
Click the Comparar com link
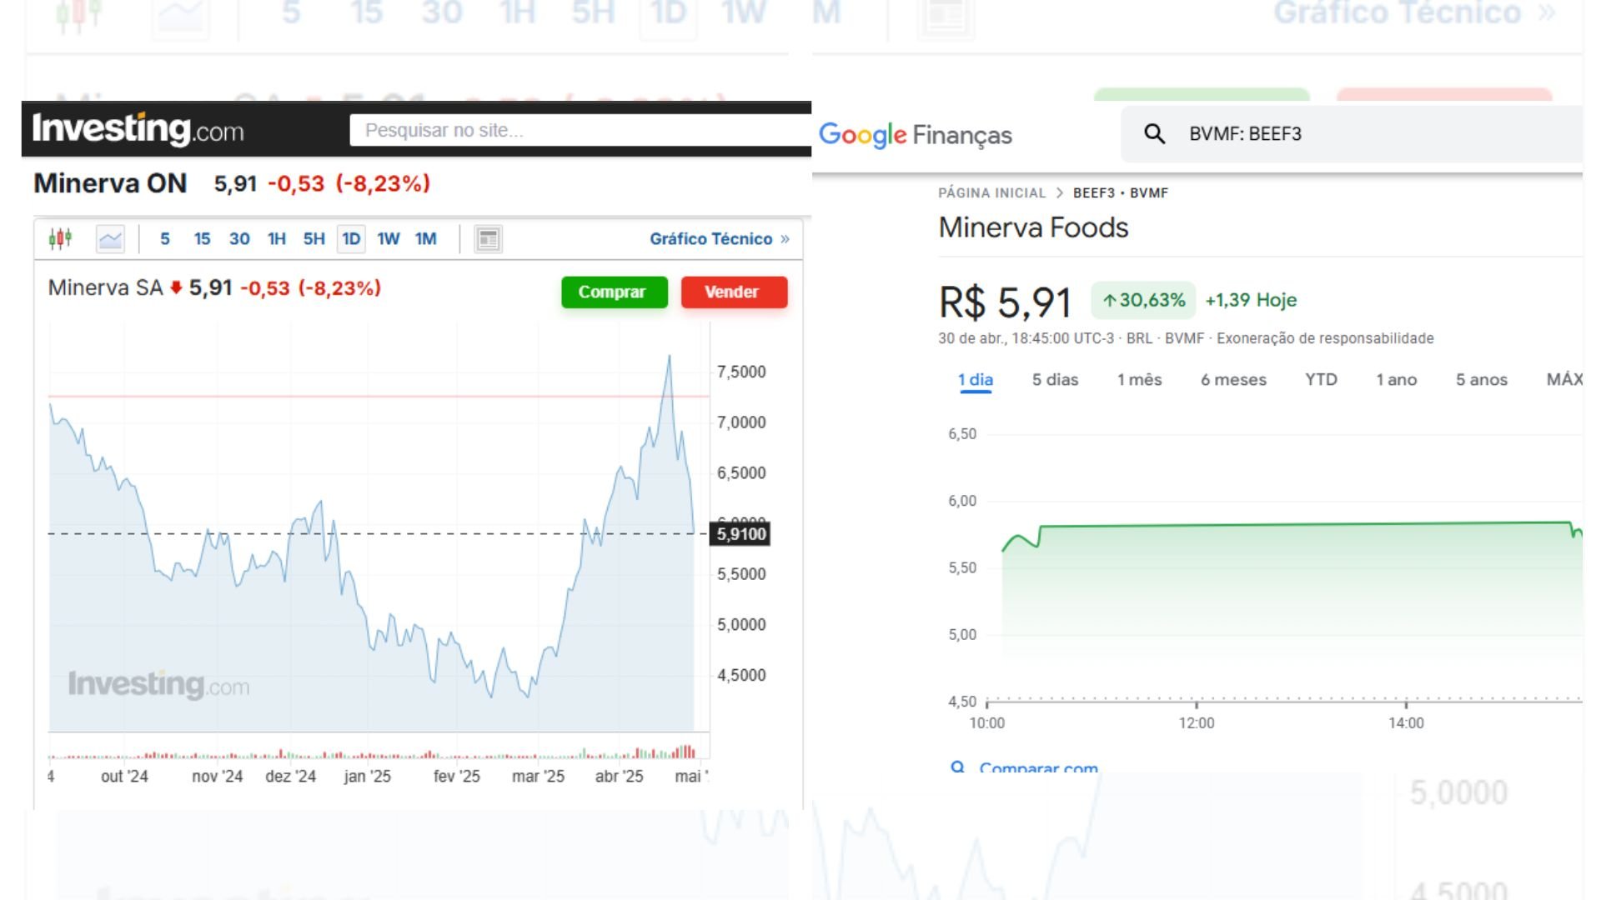coord(1038,767)
